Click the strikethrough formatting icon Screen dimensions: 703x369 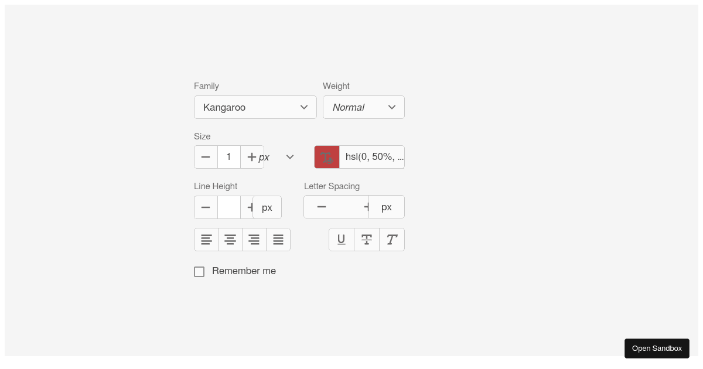point(367,239)
